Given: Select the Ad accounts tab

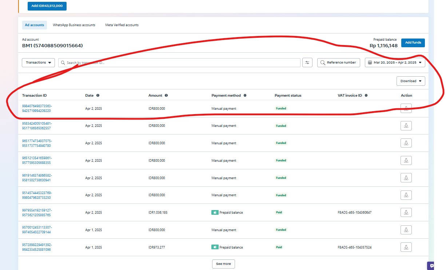Looking at the screenshot, I should (x=35, y=25).
